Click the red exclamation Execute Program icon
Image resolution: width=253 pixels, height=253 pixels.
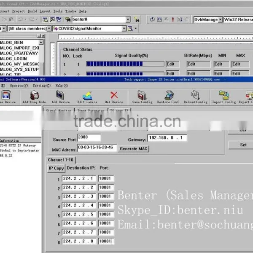[173, 19]
